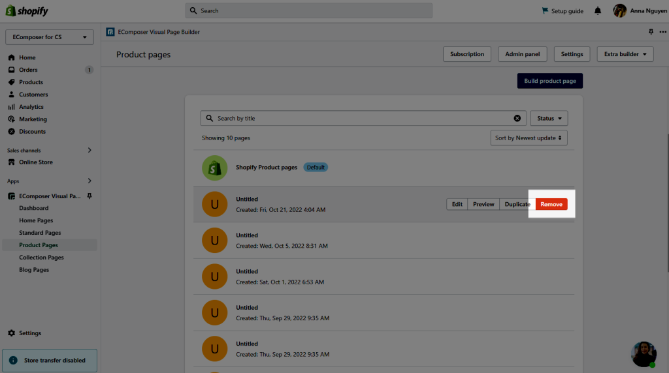Open Collection Pages in sidebar

41,258
